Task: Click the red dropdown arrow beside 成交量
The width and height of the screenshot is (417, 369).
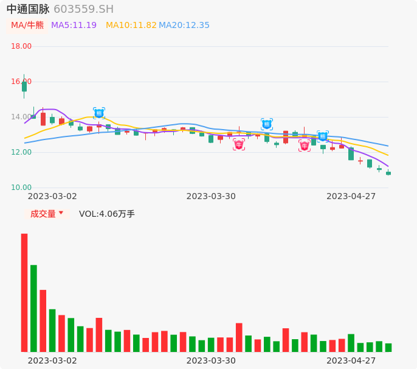Action: [x=61, y=213]
